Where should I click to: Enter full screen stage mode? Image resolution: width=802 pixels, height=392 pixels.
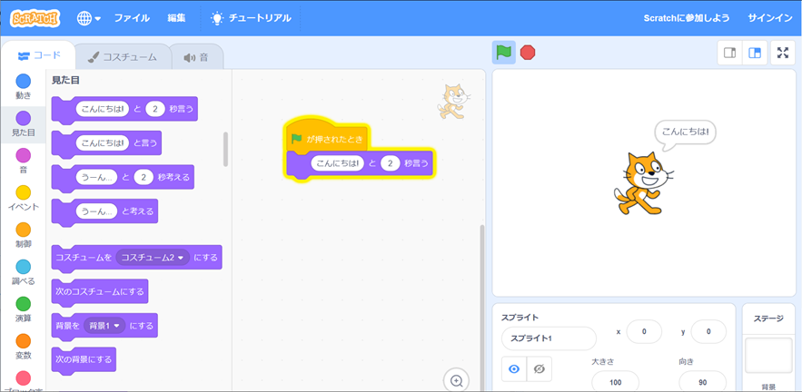click(x=783, y=53)
